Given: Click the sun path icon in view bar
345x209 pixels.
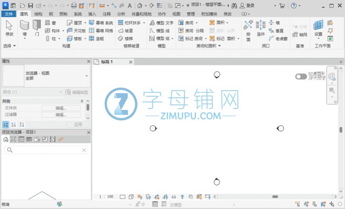Looking at the screenshot, I should [x=139, y=197].
